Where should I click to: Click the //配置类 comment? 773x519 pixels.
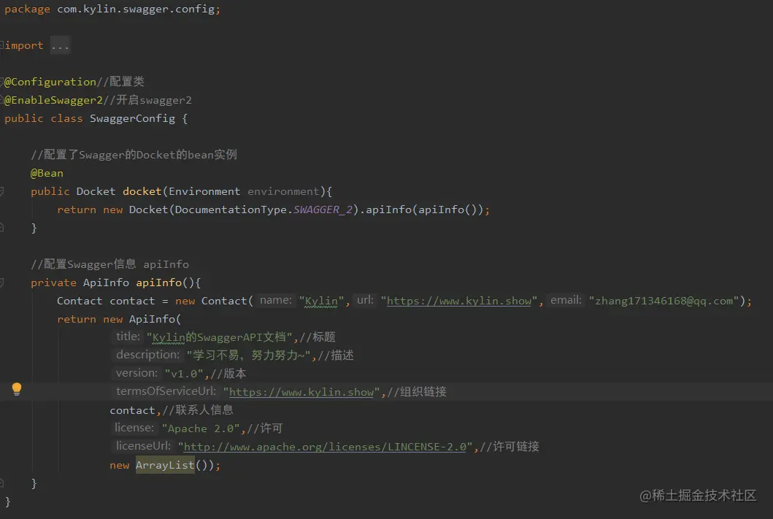pyautogui.click(x=120, y=82)
